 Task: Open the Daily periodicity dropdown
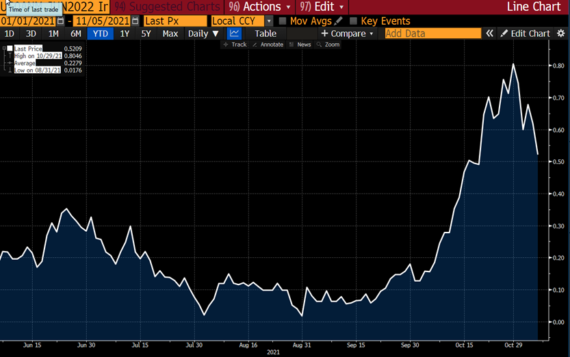203,33
